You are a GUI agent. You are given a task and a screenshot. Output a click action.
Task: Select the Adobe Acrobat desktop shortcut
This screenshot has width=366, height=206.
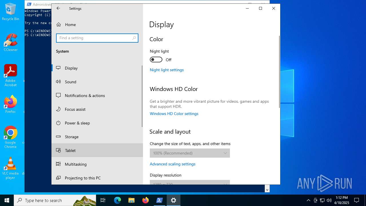click(11, 76)
